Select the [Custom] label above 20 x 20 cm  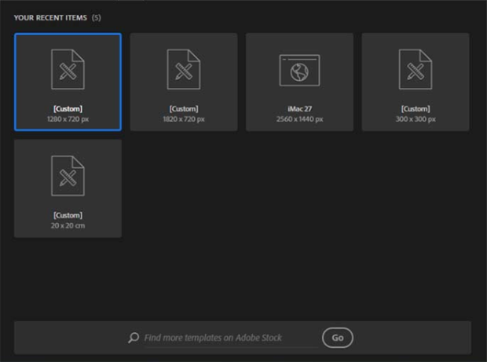(68, 215)
